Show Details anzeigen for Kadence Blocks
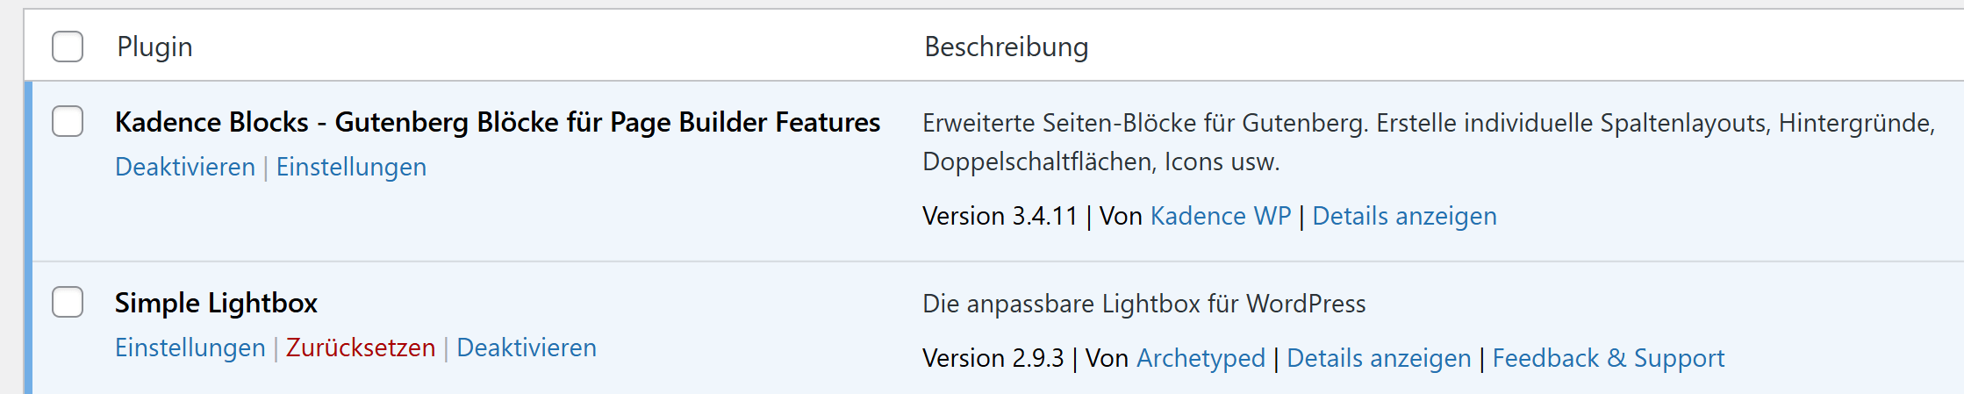1964x394 pixels. tap(1404, 216)
